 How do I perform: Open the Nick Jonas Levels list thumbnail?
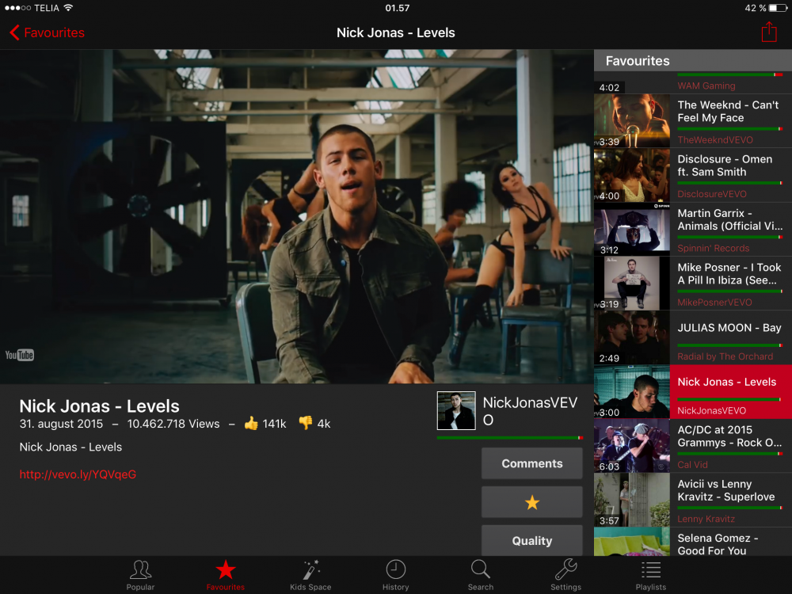pyautogui.click(x=632, y=391)
